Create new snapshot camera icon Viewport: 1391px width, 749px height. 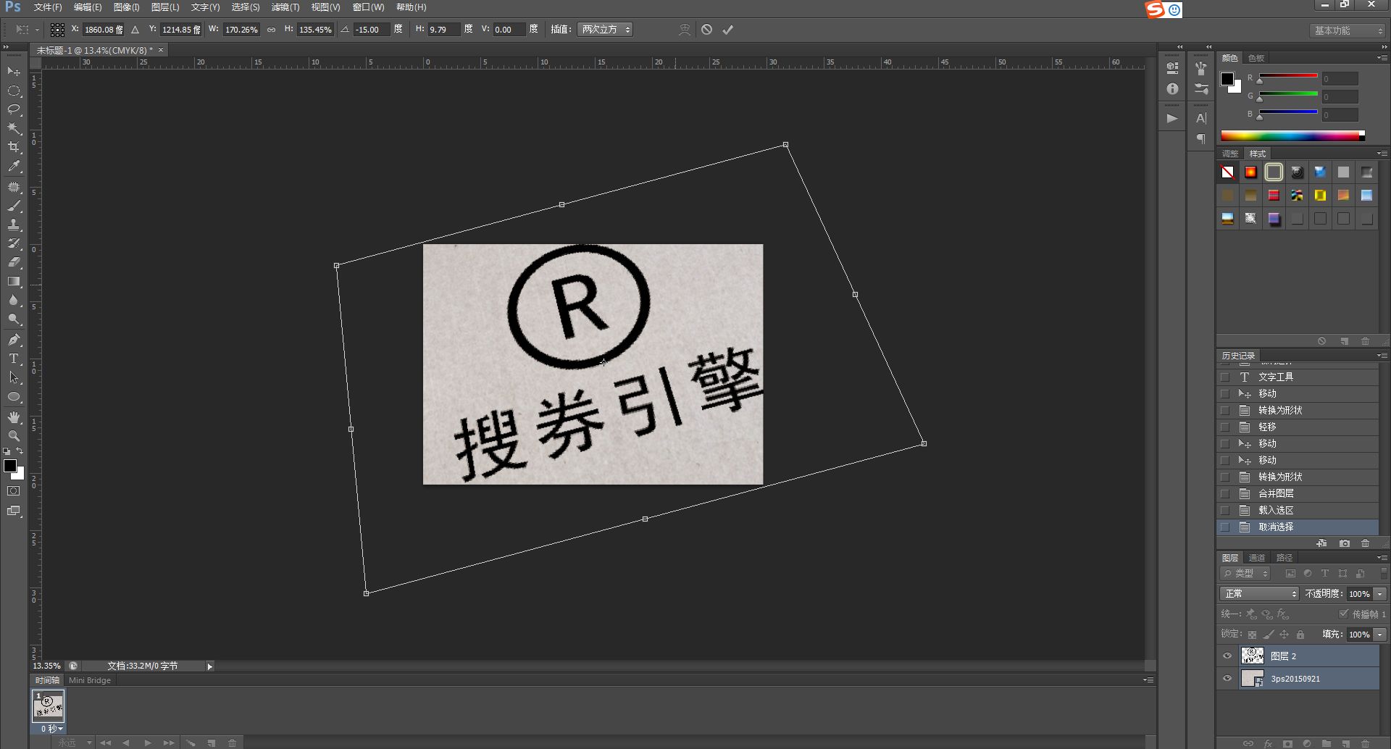[1345, 543]
